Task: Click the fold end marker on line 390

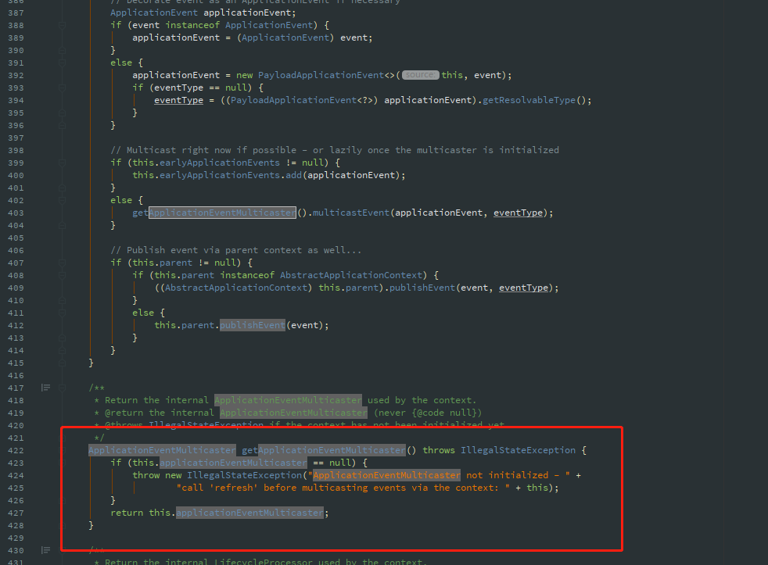Action: tap(63, 51)
